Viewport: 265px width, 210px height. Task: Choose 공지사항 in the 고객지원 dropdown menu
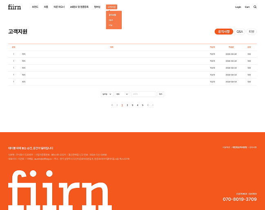pos(112,15)
